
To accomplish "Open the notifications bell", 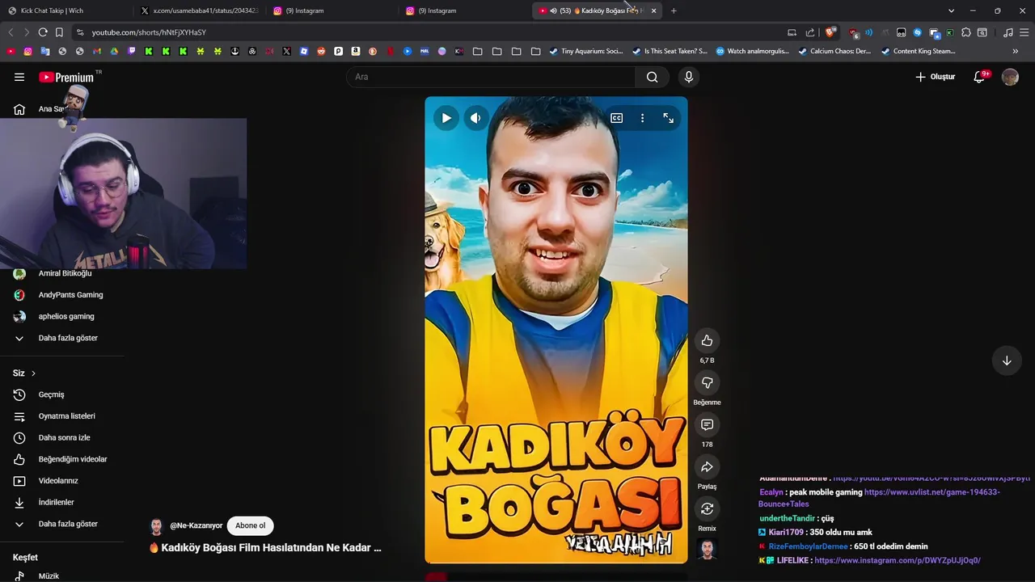I will coord(979,77).
